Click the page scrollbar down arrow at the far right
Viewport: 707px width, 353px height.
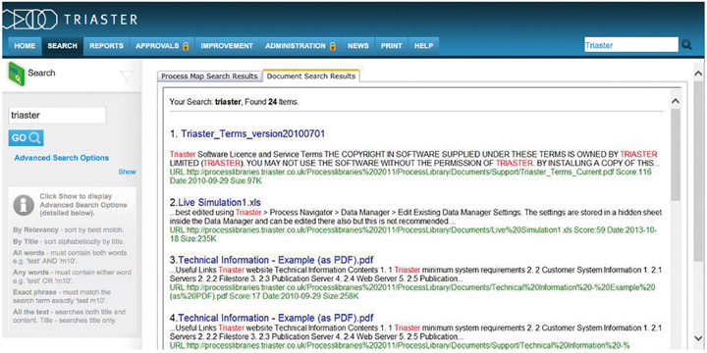(x=698, y=337)
